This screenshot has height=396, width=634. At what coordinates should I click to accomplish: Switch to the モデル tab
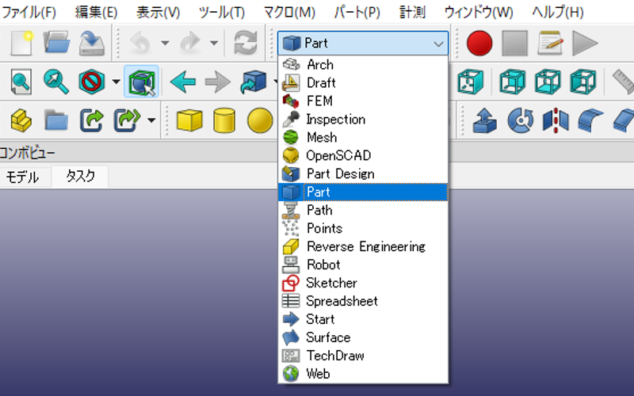(22, 177)
